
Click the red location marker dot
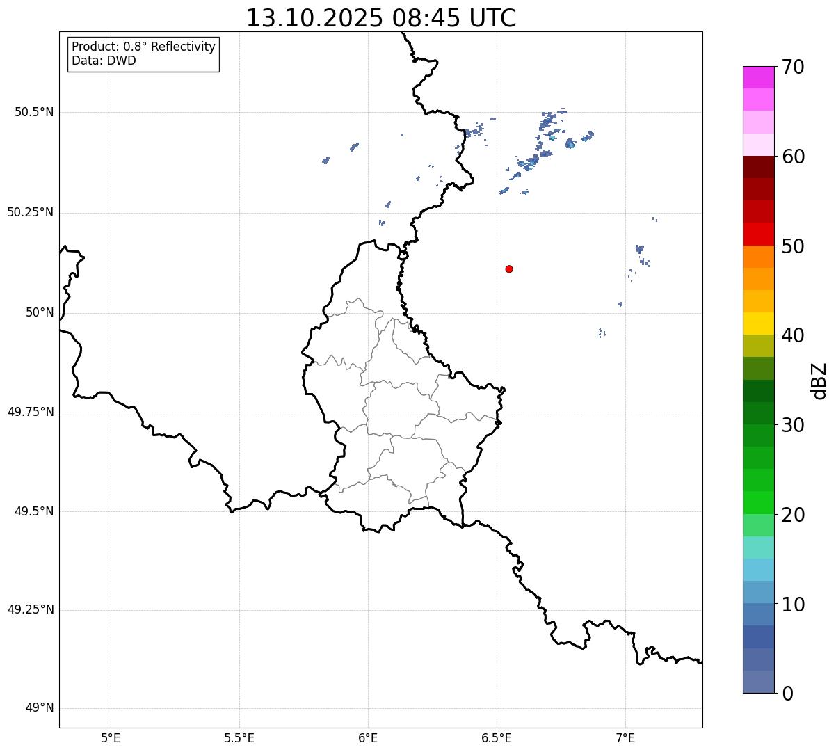coord(509,269)
